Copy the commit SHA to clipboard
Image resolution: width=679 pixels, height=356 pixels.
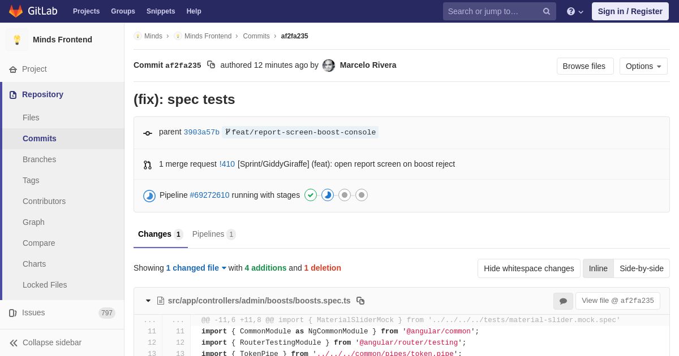click(x=211, y=65)
